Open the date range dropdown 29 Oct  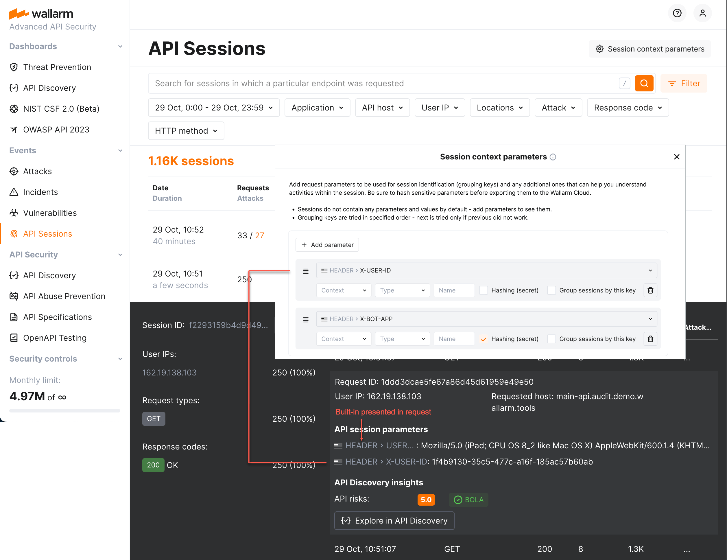tap(214, 108)
